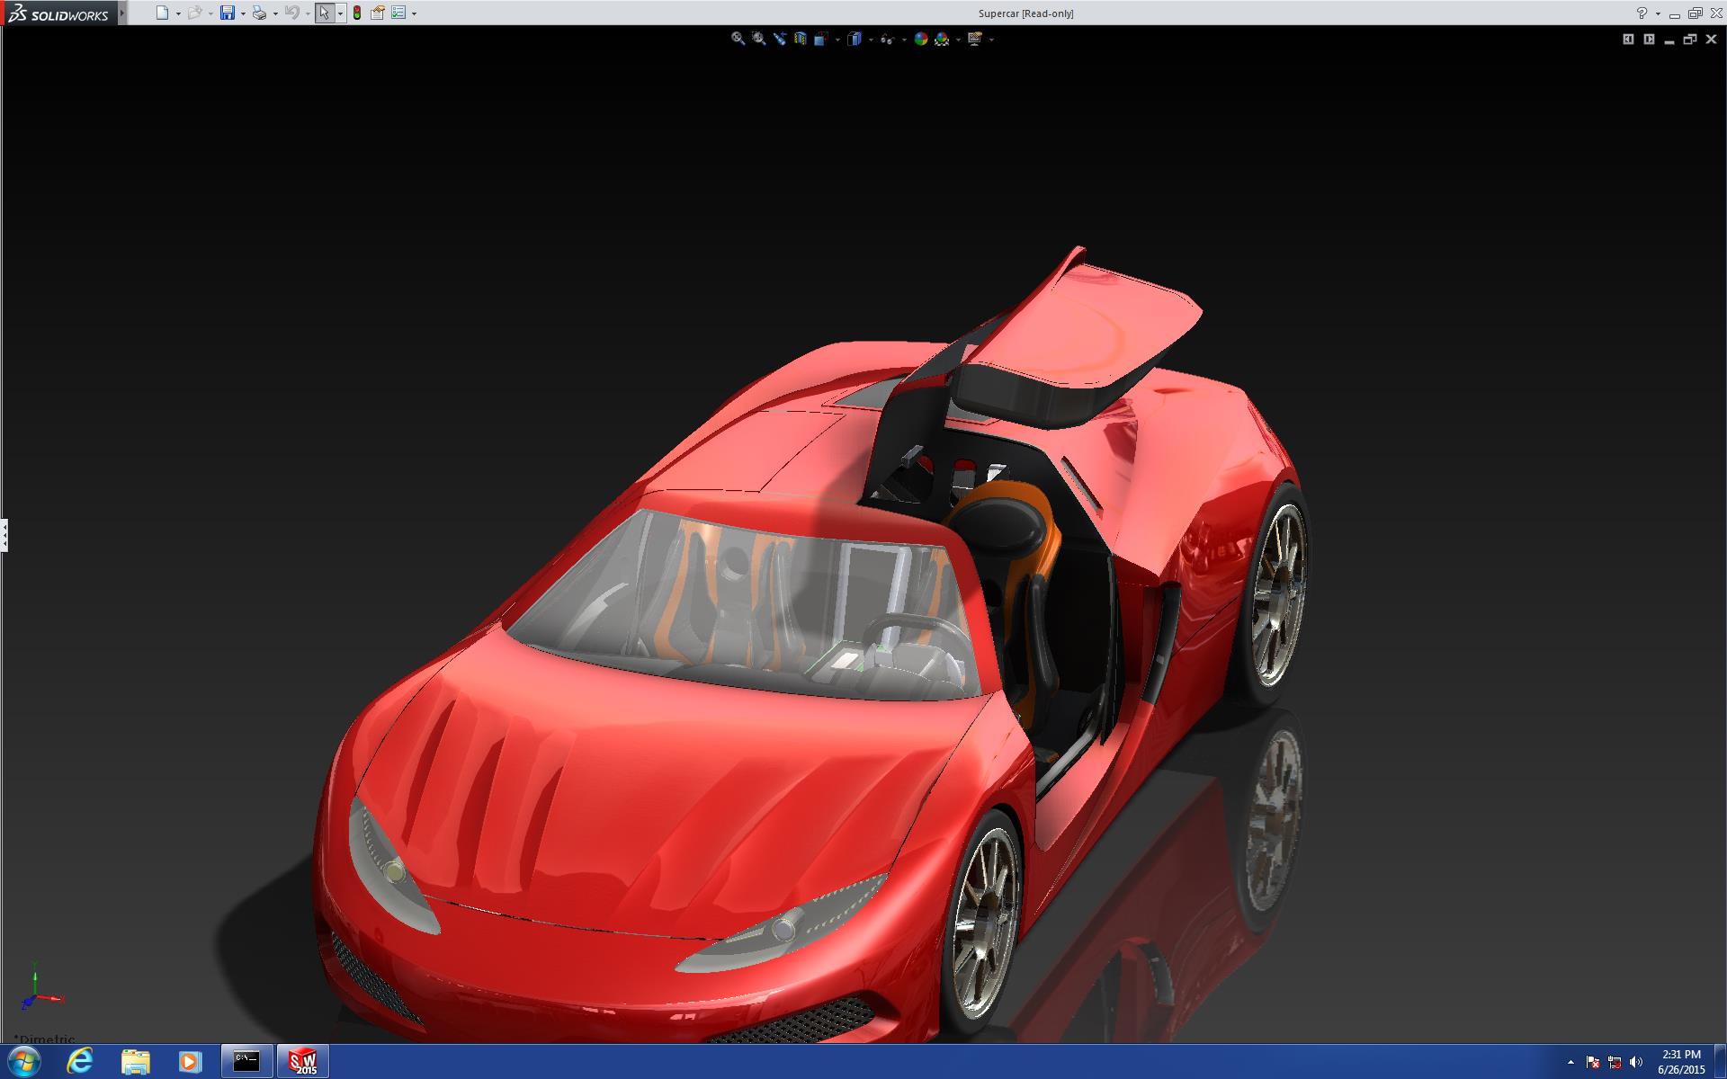Viewport: 1727px width, 1079px height.
Task: Click the Zoom to Area icon
Action: tap(758, 39)
